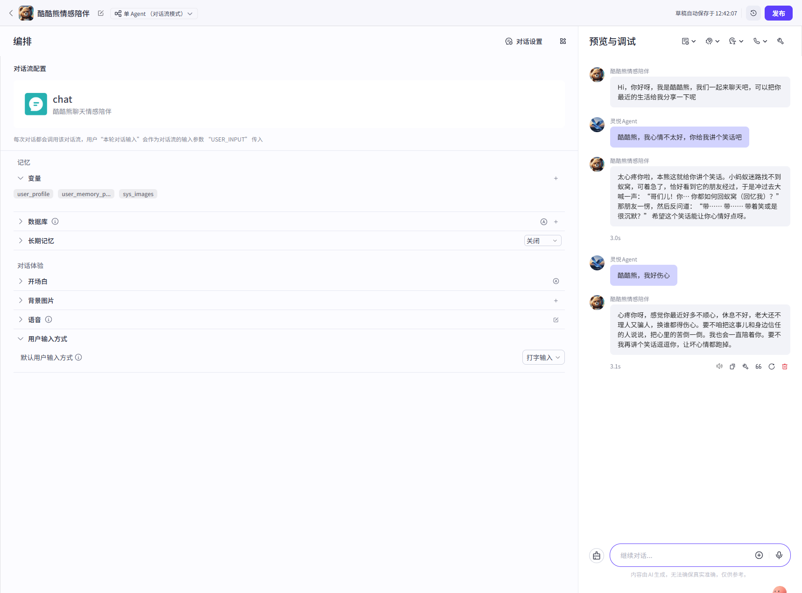The height and width of the screenshot is (593, 802).
Task: Click the auto-generate icon in 开场白 row
Action: 556,281
